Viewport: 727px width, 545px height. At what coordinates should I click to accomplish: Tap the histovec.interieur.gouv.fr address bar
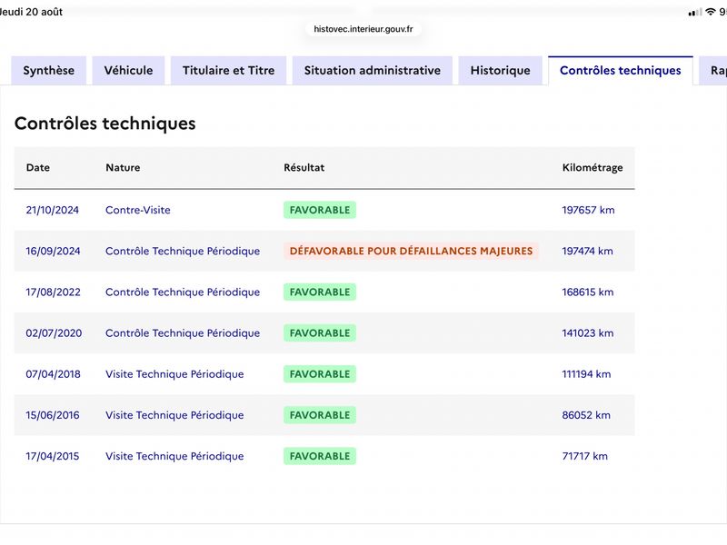click(363, 29)
